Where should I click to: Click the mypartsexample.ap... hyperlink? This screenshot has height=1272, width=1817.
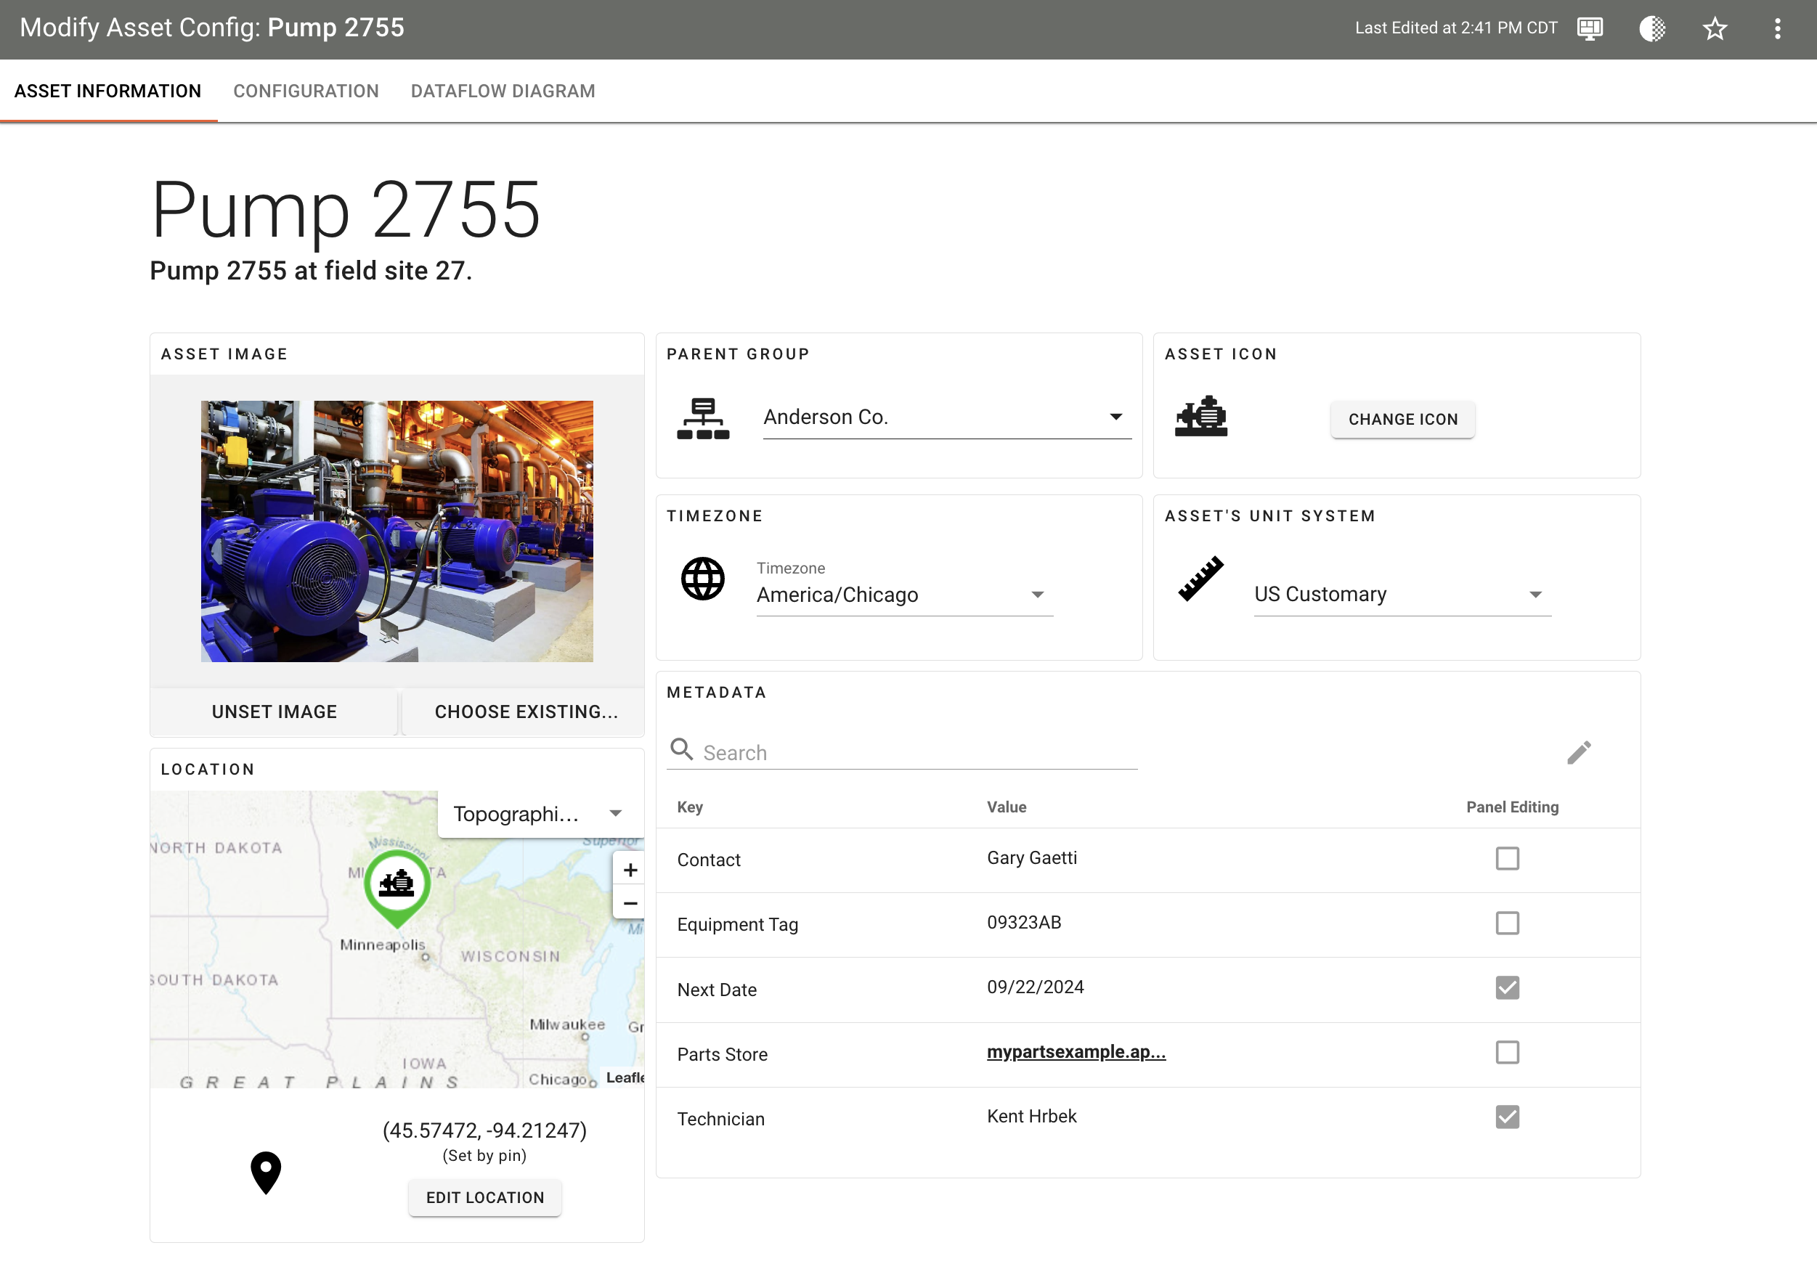point(1077,1051)
